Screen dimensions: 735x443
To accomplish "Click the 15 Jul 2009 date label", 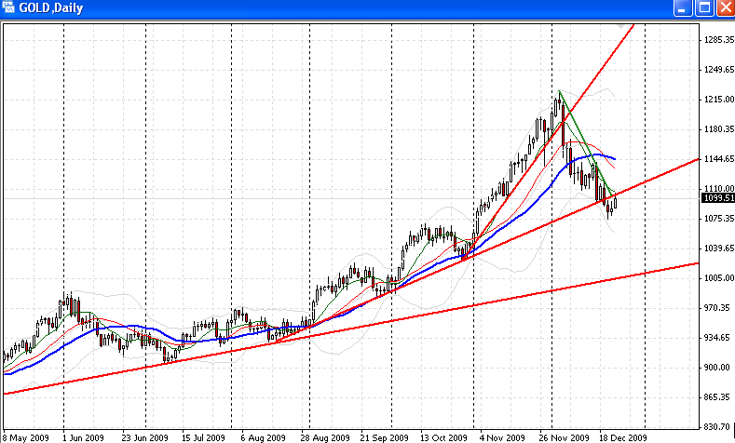I will click(203, 438).
